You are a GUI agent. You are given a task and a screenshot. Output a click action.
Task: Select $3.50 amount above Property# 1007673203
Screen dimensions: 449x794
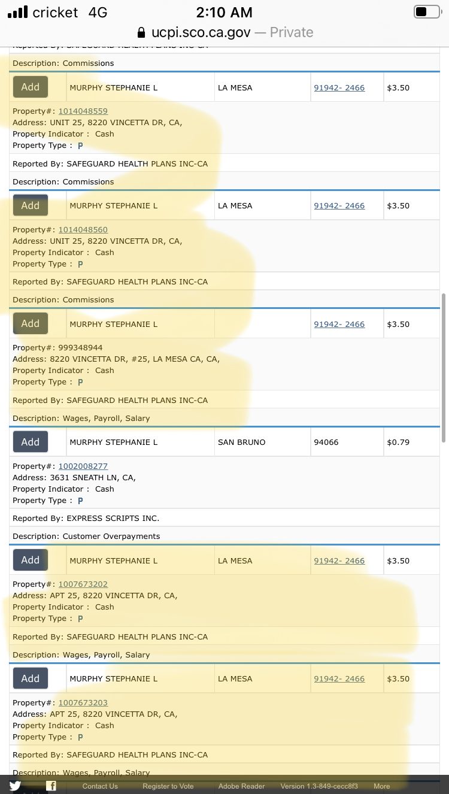[398, 679]
